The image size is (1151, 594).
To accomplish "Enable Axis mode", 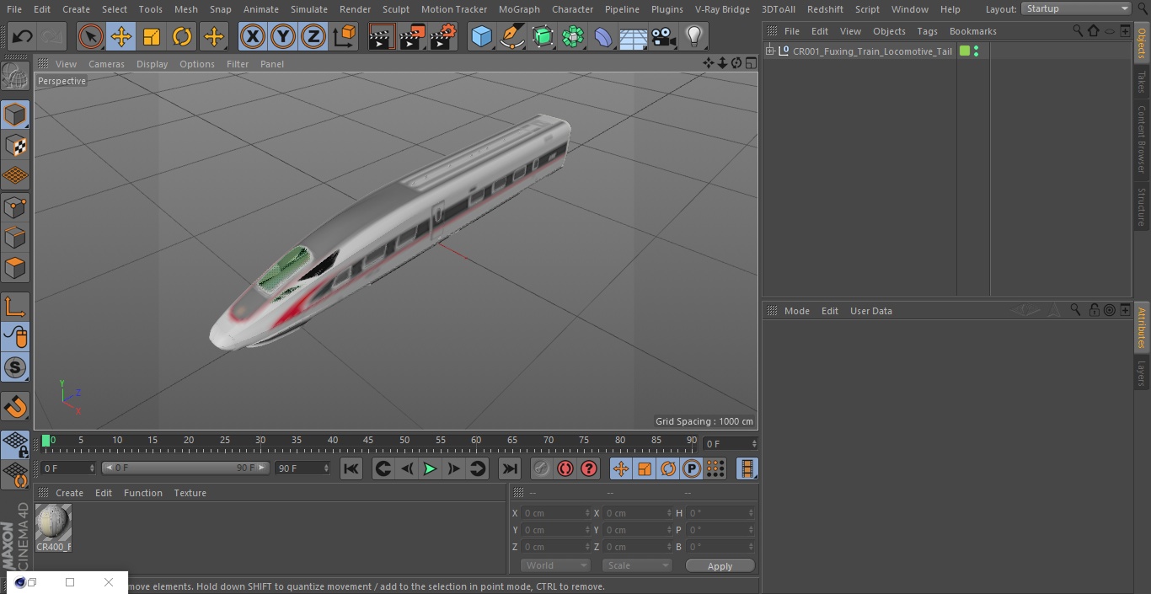I will (15, 307).
